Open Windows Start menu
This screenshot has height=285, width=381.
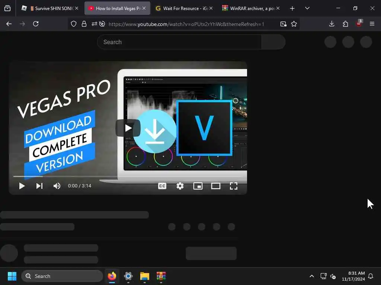point(12,276)
